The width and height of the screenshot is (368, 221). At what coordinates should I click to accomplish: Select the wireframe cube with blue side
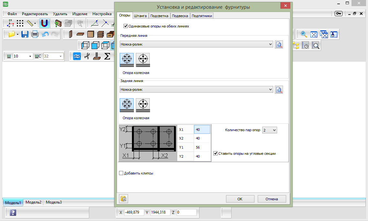click(x=85, y=45)
